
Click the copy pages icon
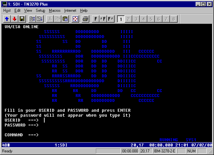pyautogui.click(x=57, y=19)
